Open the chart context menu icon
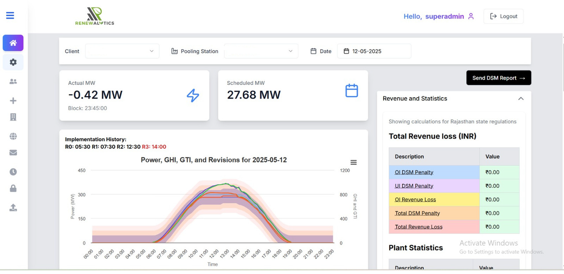564x274 pixels. 353,162
